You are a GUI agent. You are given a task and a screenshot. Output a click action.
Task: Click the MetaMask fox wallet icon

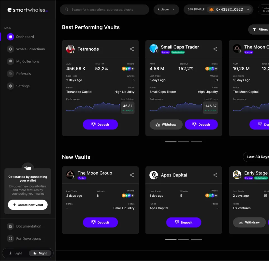(212, 10)
